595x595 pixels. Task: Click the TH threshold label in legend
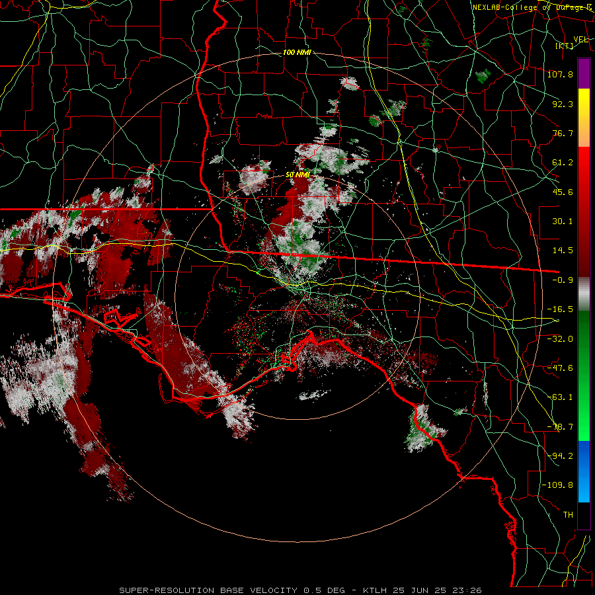pyautogui.click(x=568, y=515)
